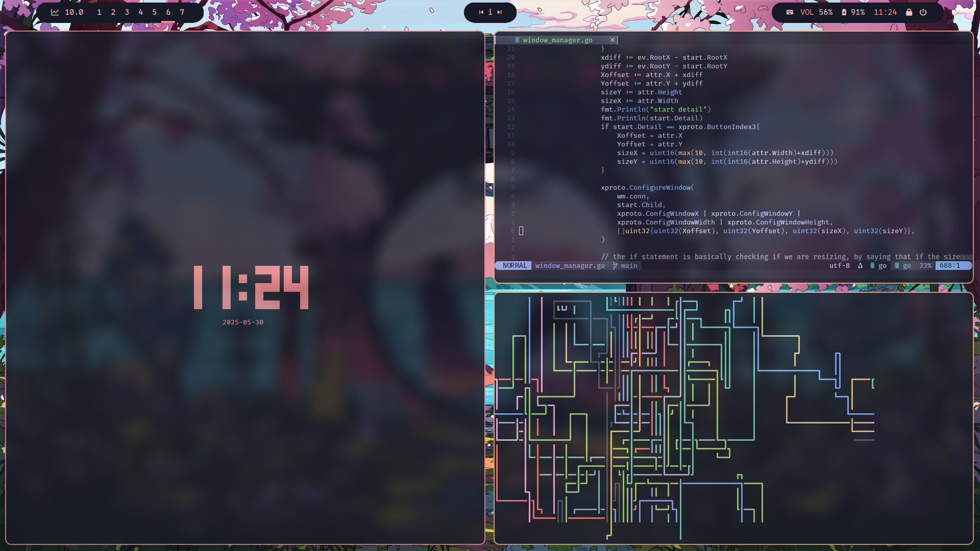
Task: Click the second Go icon next to 33%
Action: tap(897, 265)
